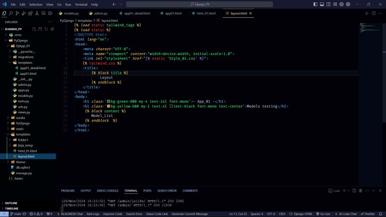Open notifications bell in status bar
Image resolution: width=386 pixels, height=217 pixels.
coord(381,214)
